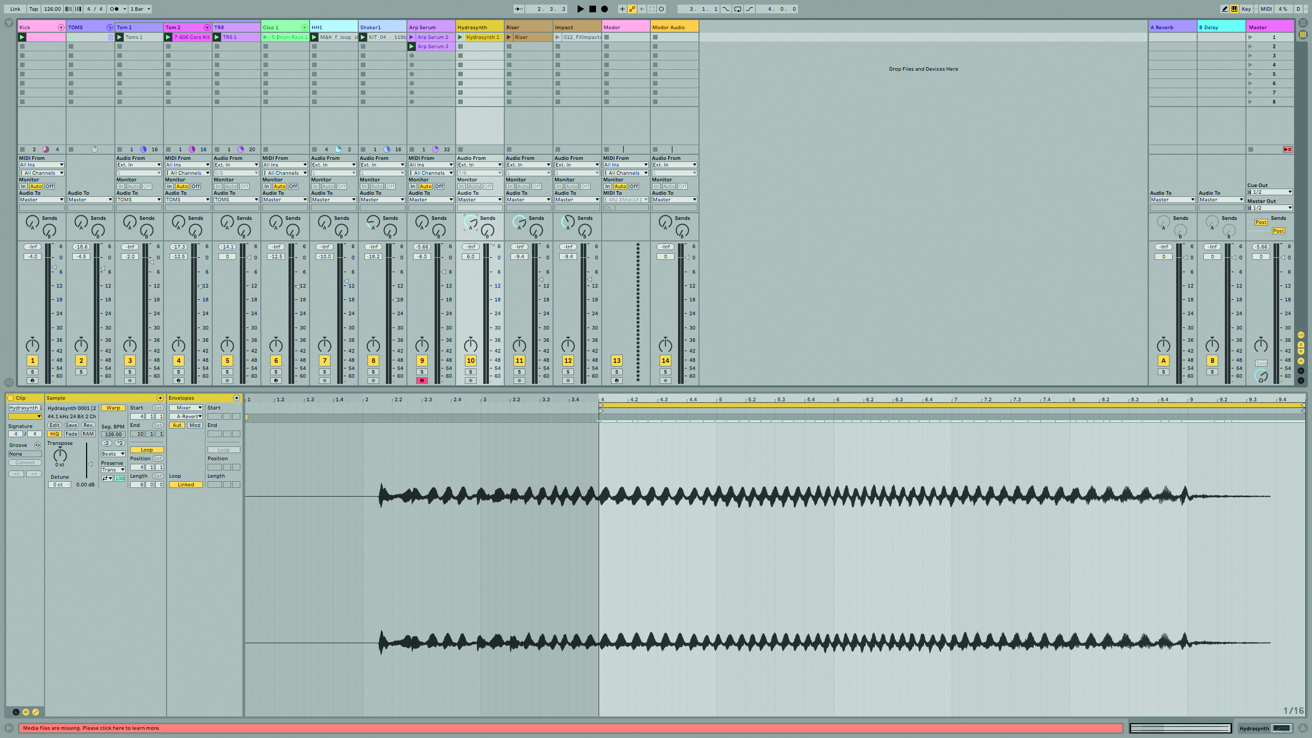The width and height of the screenshot is (1312, 738).
Task: Launch the Arp Serum 3 clip
Action: point(412,46)
